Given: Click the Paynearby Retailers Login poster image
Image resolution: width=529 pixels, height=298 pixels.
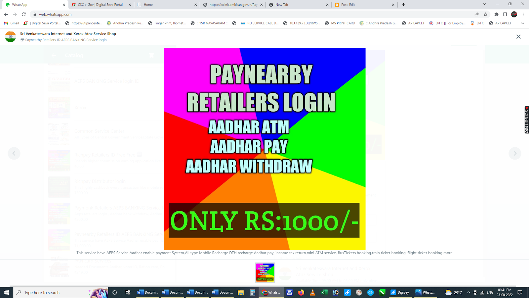Looking at the screenshot, I should pyautogui.click(x=264, y=149).
